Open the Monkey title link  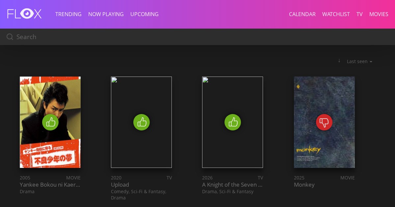coord(304,185)
